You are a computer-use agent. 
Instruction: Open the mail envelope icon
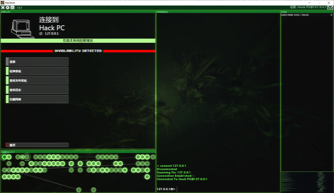(x=330, y=8)
